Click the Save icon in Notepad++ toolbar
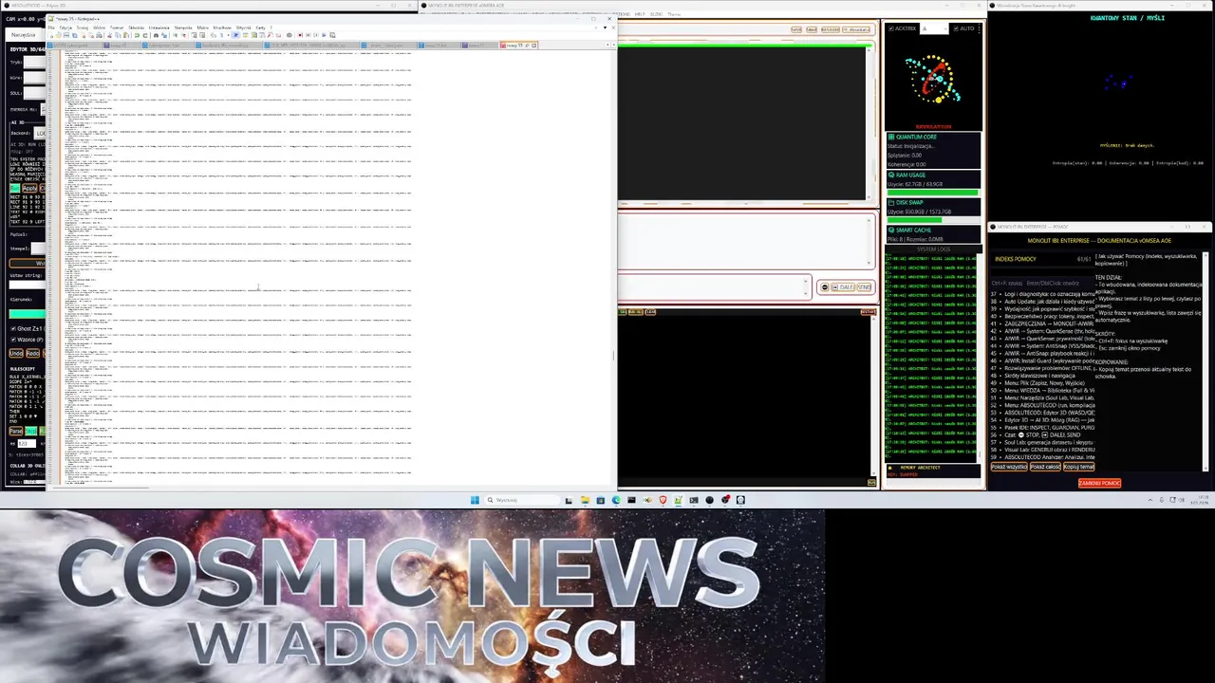The image size is (1215, 683). pos(66,35)
